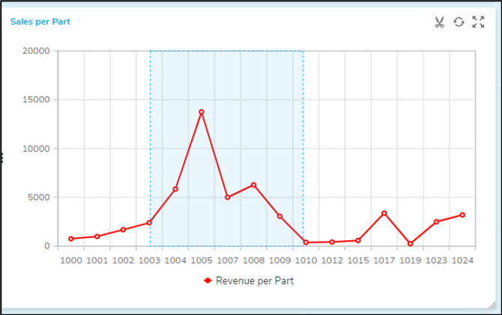
Task: Click the data point for part 1012
Action: [x=332, y=242]
